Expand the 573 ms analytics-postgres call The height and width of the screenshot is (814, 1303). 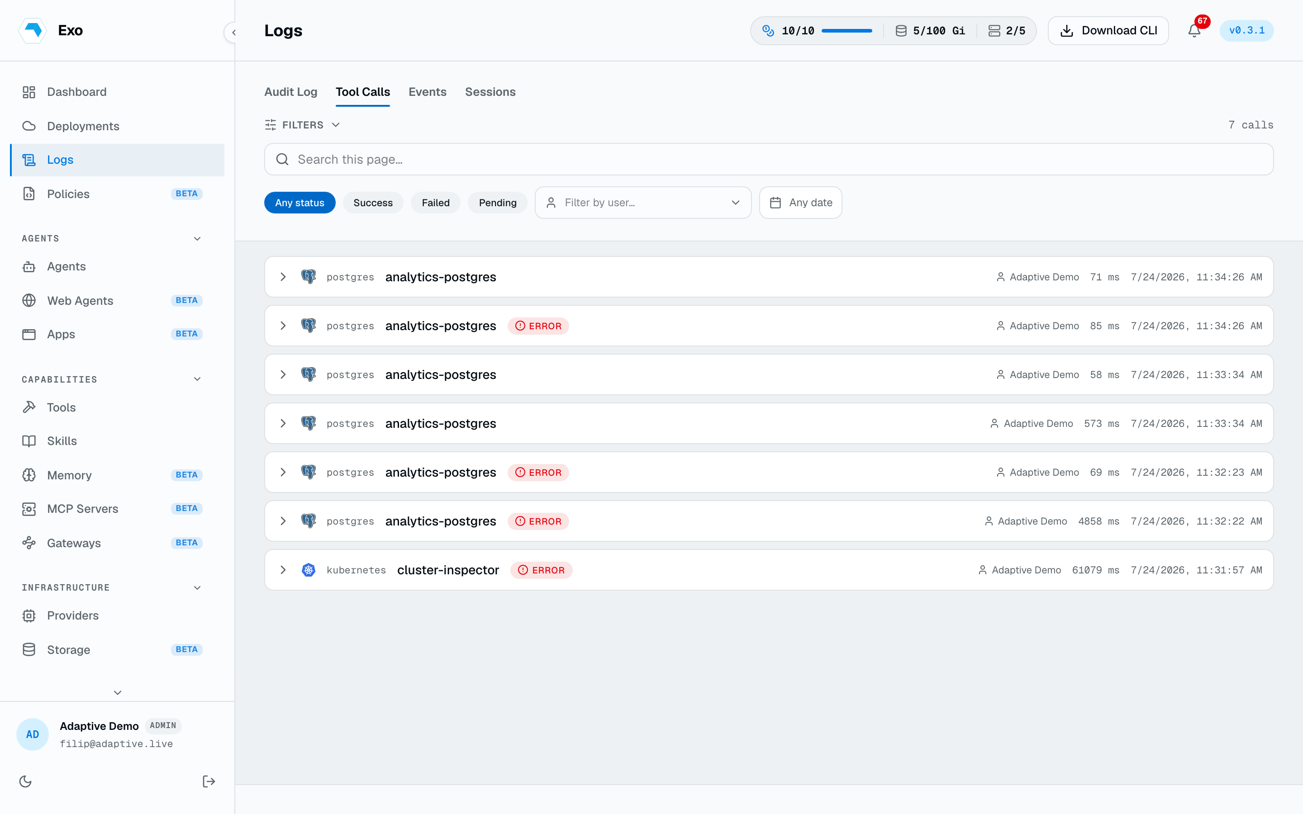pyautogui.click(x=283, y=424)
